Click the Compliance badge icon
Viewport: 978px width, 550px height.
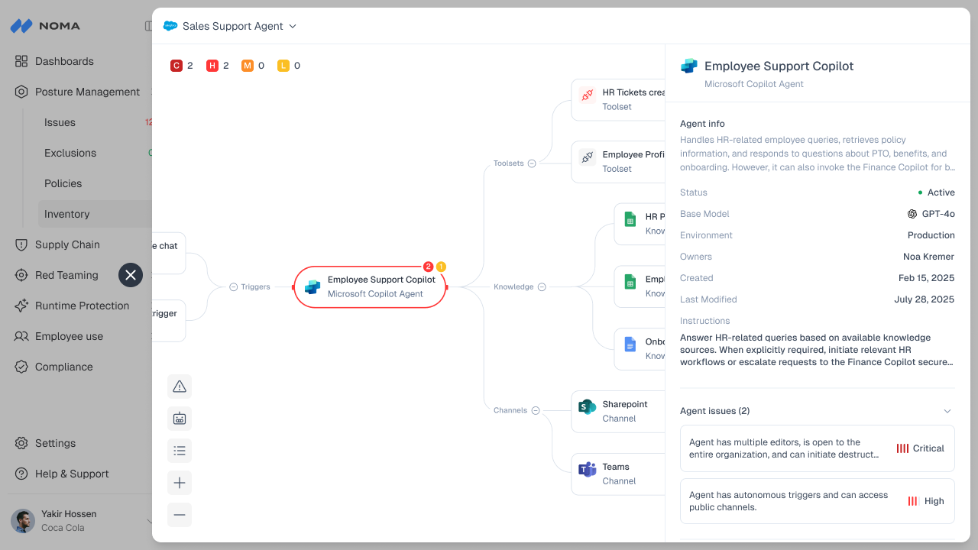point(21,367)
